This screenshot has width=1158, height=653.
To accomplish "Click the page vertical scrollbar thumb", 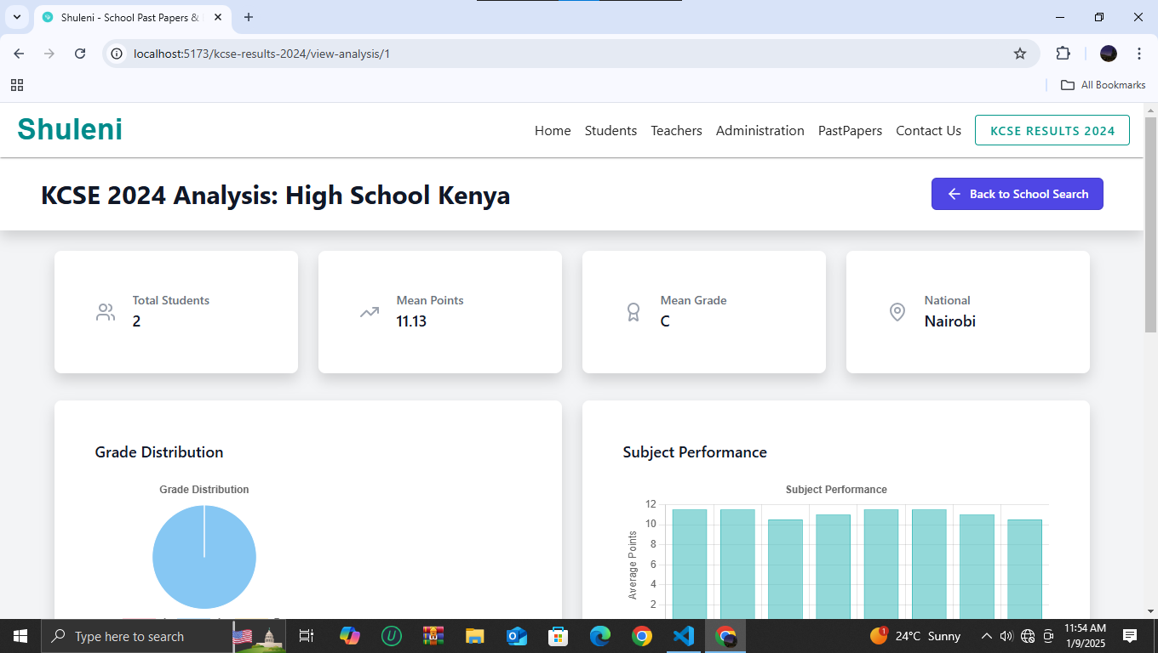I will pyautogui.click(x=1150, y=225).
